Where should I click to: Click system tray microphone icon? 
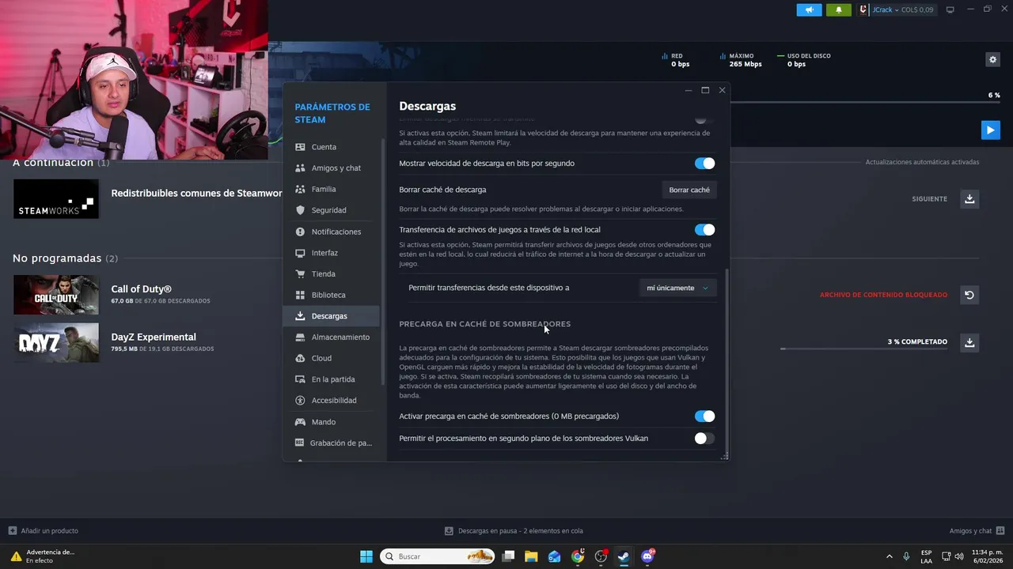tap(906, 556)
